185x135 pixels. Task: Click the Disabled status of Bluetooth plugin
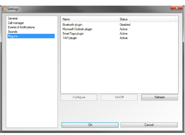click(x=125, y=25)
